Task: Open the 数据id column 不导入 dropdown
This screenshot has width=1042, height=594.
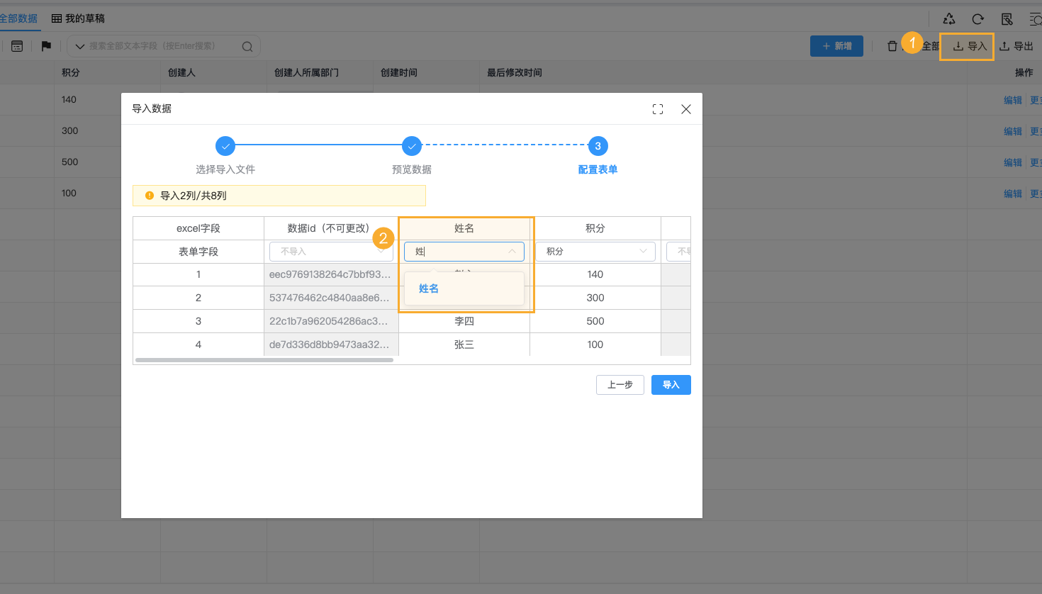Action: tap(331, 252)
